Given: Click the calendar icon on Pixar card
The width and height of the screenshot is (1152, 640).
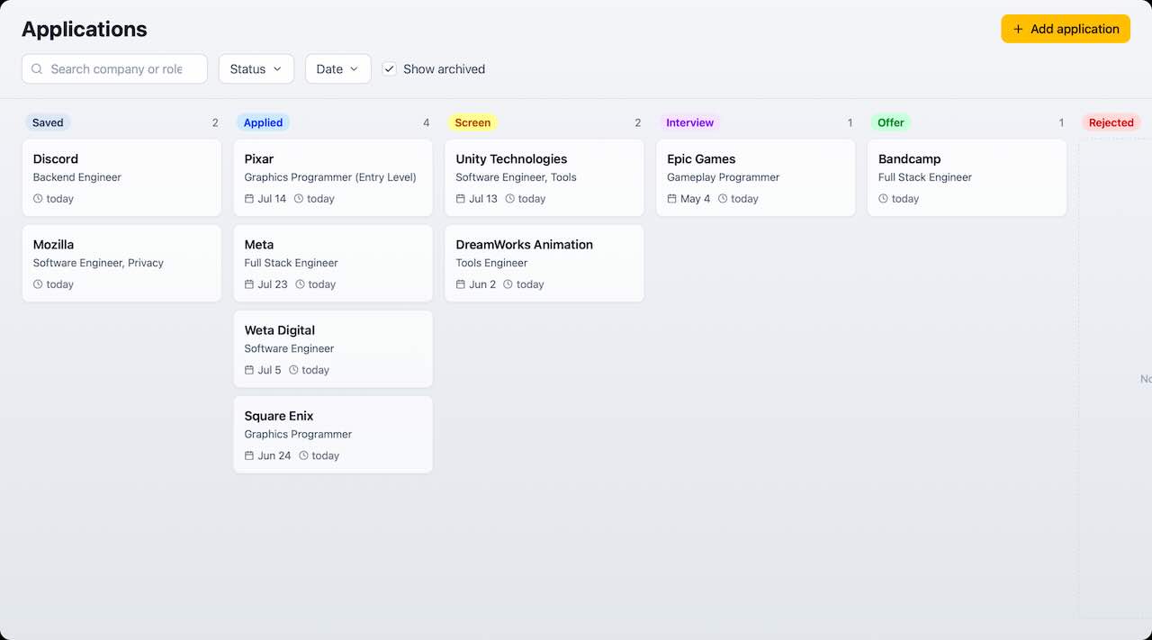Looking at the screenshot, I should click(249, 199).
